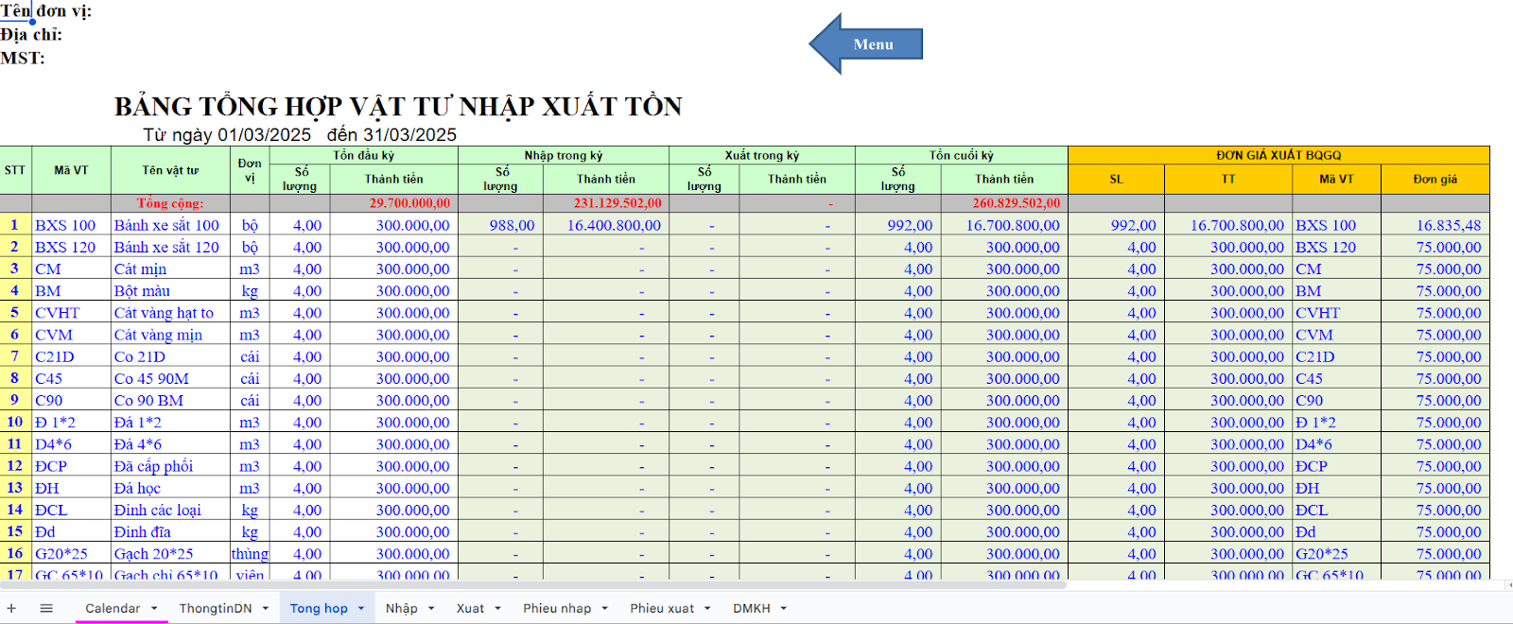The height and width of the screenshot is (624, 1513).
Task: Click the Tên vật tư column header
Action: click(x=170, y=170)
